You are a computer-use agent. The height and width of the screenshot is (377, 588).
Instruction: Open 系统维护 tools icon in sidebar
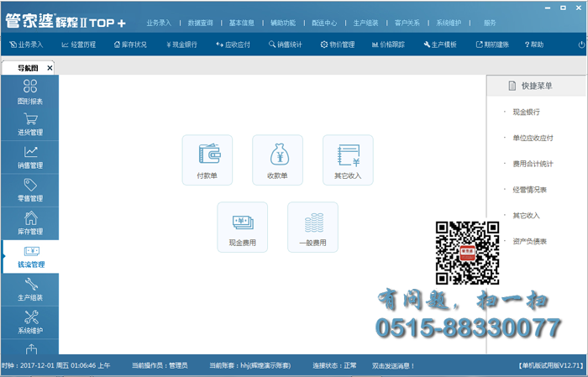[31, 317]
